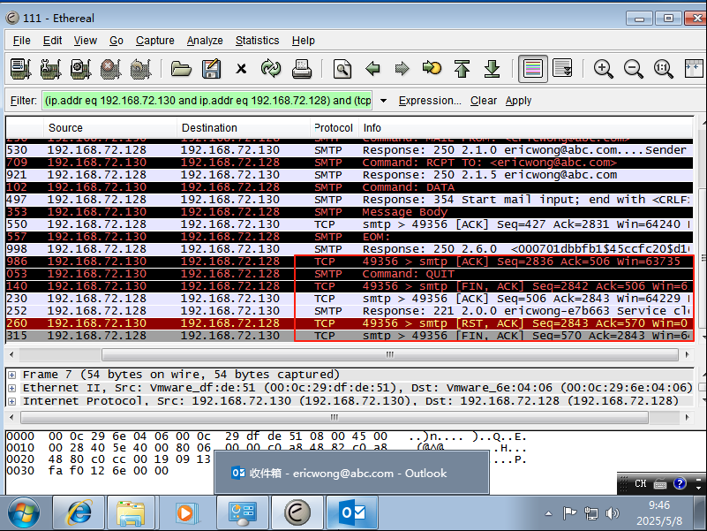
Task: Click resize all columns icon
Action: click(x=694, y=69)
